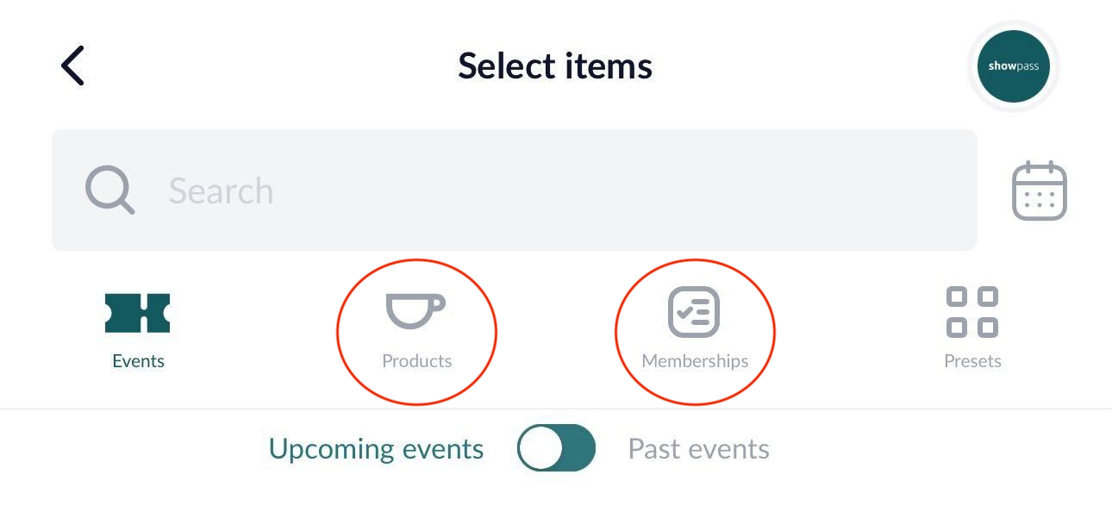The height and width of the screenshot is (512, 1112).
Task: Tap the white knob of the events switch
Action: click(x=540, y=448)
